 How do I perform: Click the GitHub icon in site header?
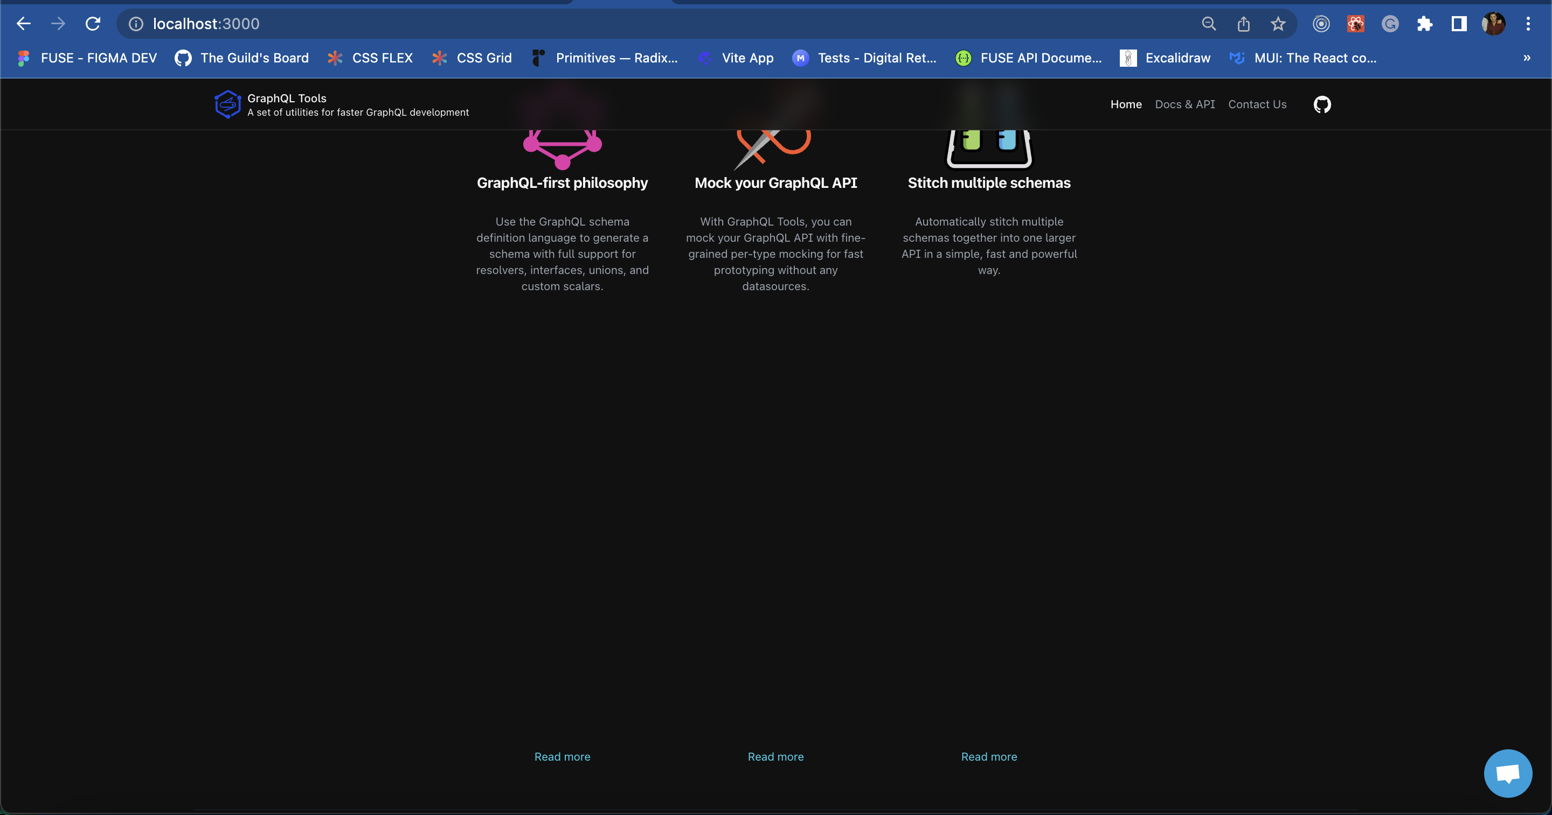click(1322, 105)
